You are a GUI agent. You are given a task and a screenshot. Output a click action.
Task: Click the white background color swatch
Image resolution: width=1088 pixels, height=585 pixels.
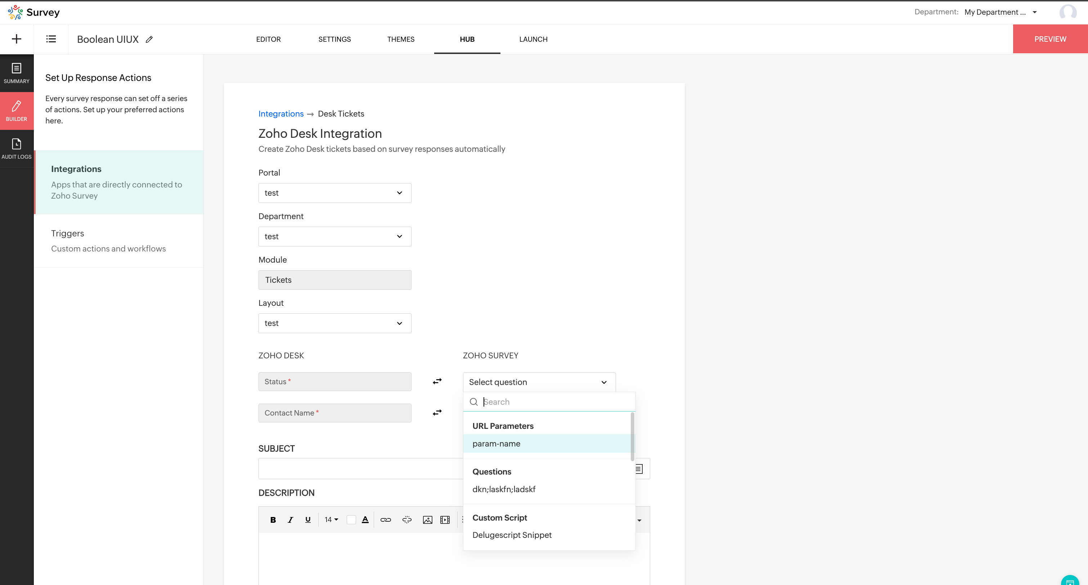(351, 520)
